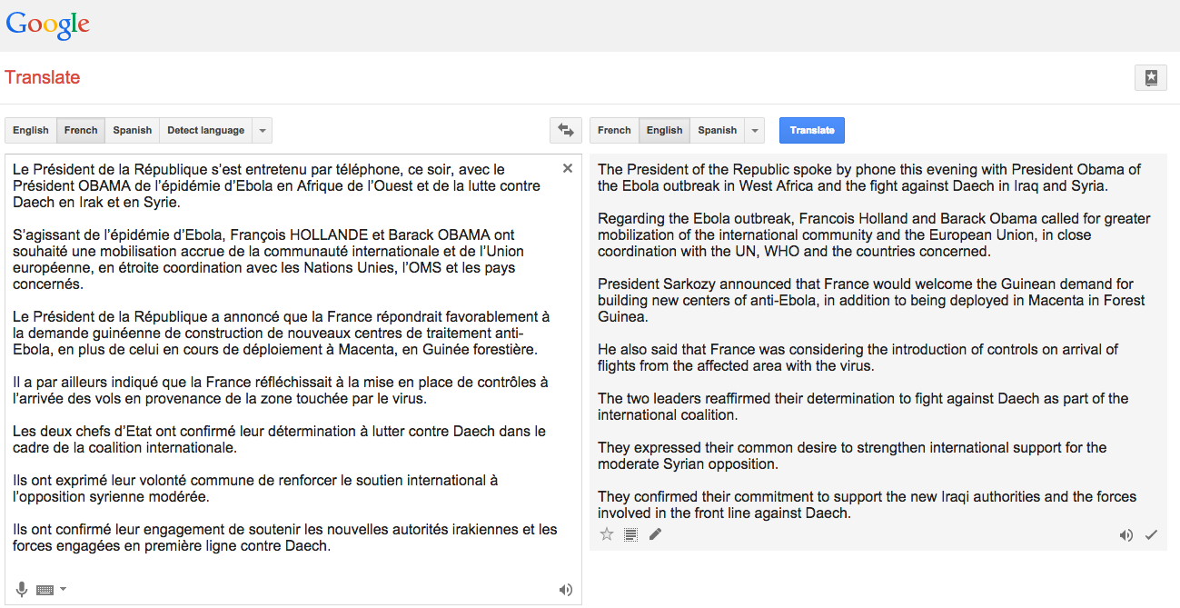Set target language to English
Screen dimensions: 1180x608
(664, 130)
